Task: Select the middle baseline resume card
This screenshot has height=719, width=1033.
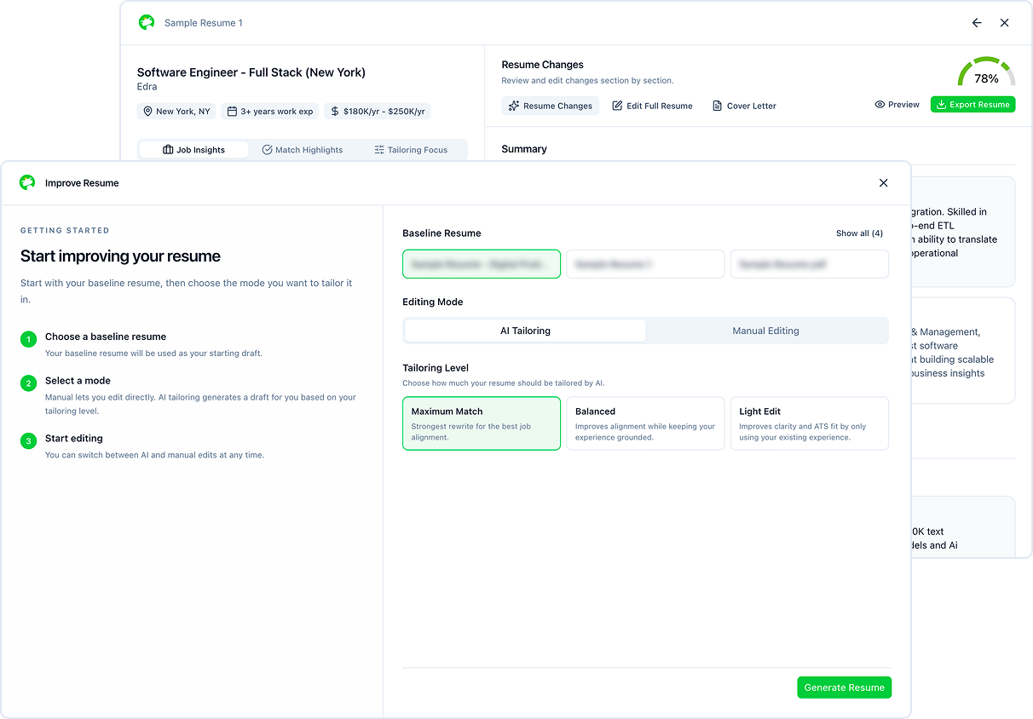Action: 645,264
